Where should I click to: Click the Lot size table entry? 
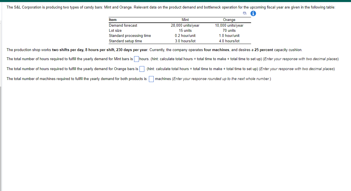115,30
